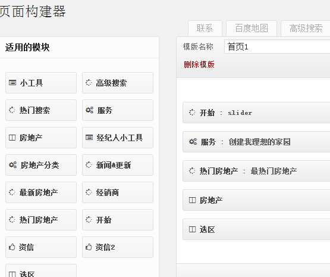Viewport: 330px width, 277px height.
Task: Open the 高级搜索 template tab
Action: click(x=306, y=28)
